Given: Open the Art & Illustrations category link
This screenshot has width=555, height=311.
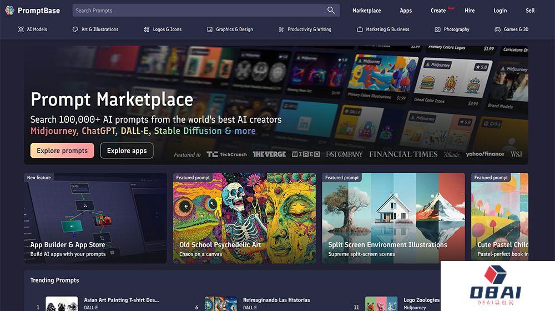Looking at the screenshot, I should pos(100,29).
